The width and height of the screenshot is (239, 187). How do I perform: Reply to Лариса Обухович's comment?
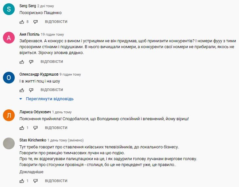coord(56,128)
